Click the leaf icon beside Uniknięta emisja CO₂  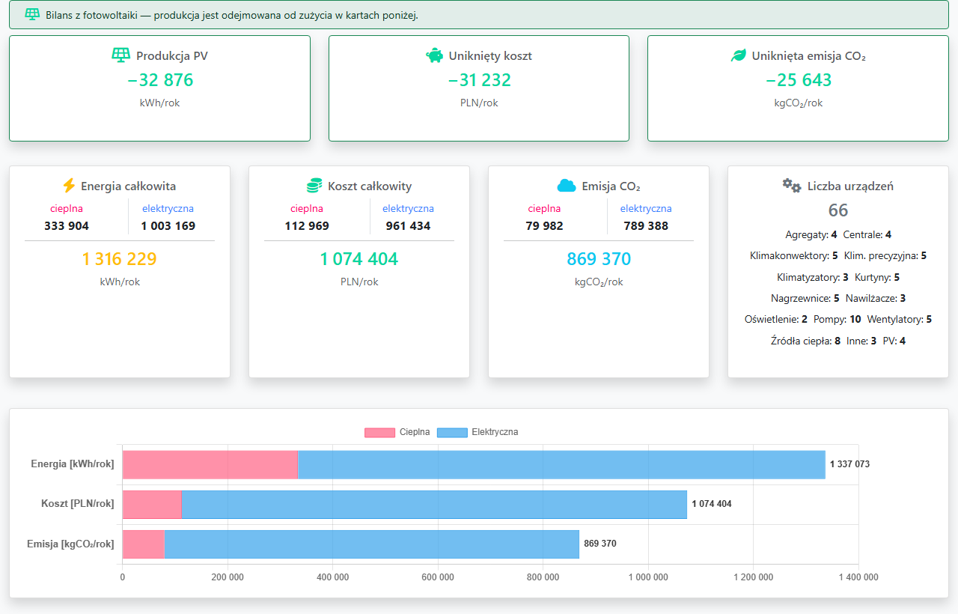tap(738, 55)
